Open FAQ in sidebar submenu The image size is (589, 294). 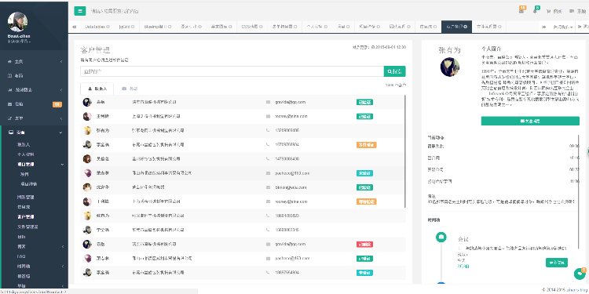[x=21, y=256]
